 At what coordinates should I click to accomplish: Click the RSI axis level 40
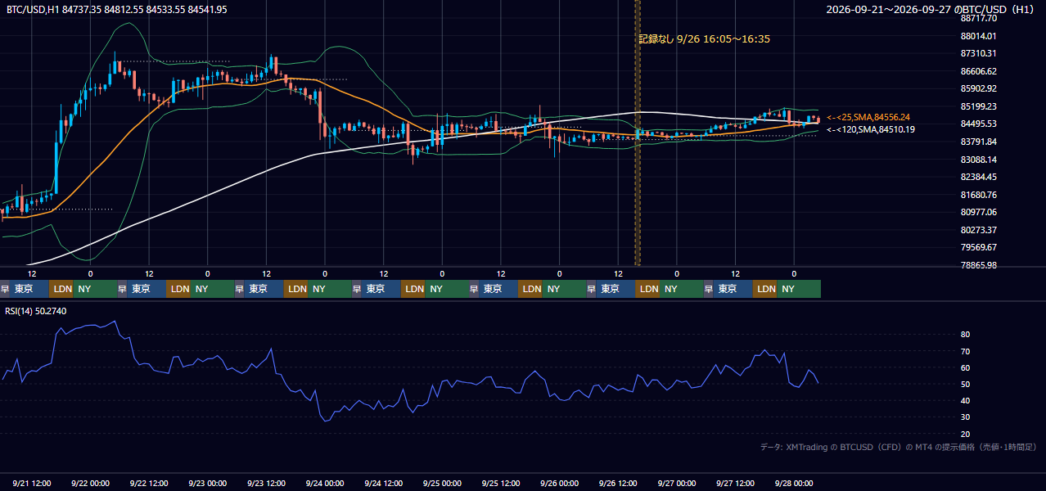point(965,400)
